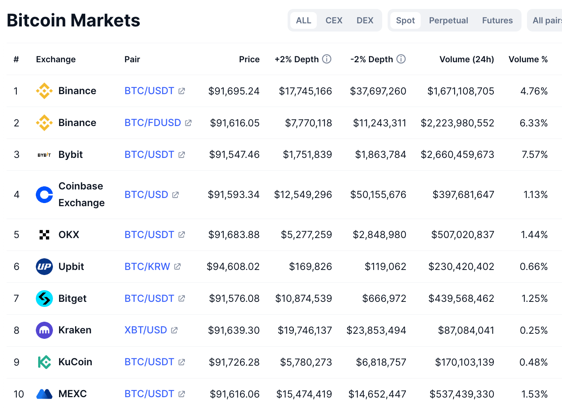Select the Upbit exchange logo
Screen dimensions: 562x410
pyautogui.click(x=44, y=266)
